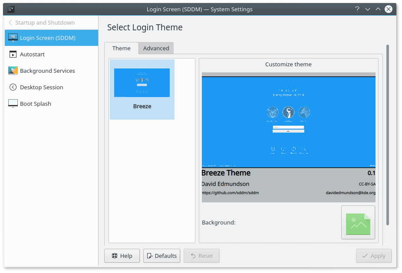
Task: Click the Help button text
Action: click(x=126, y=256)
